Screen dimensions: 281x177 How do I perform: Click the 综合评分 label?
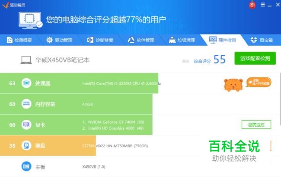202,62
